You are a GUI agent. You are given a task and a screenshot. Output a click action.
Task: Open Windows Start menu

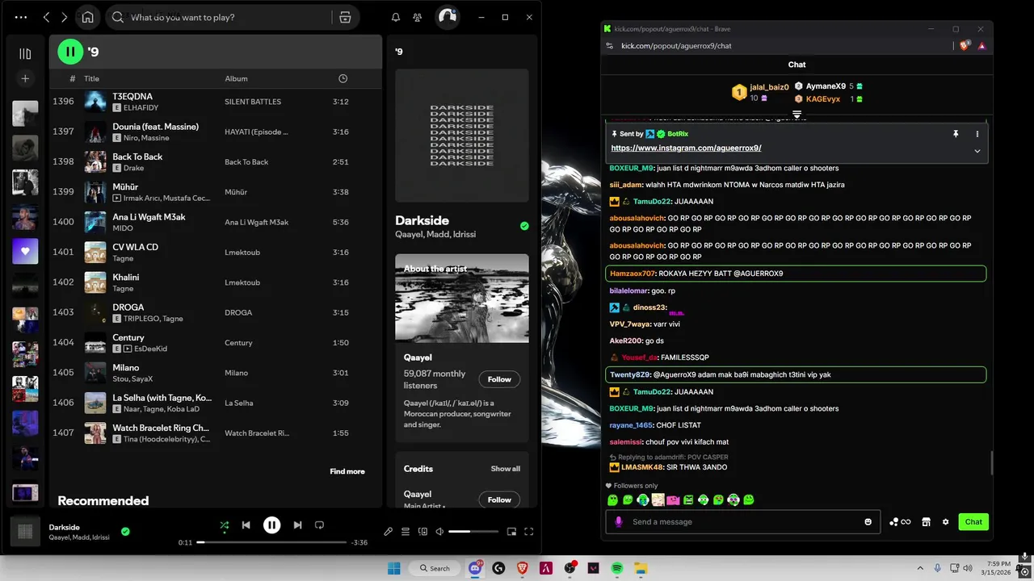[x=393, y=568]
